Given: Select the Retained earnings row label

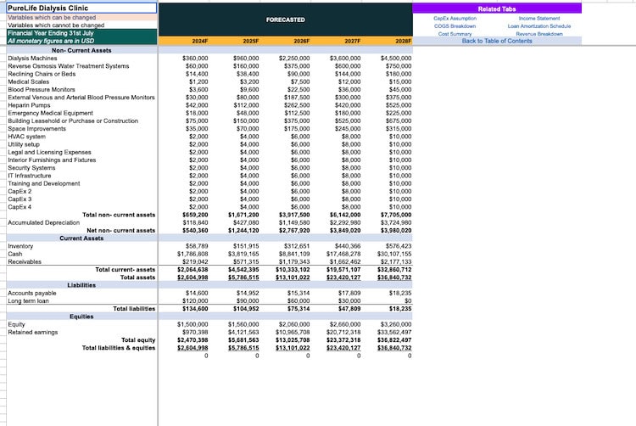Looking at the screenshot, I should (x=33, y=333).
